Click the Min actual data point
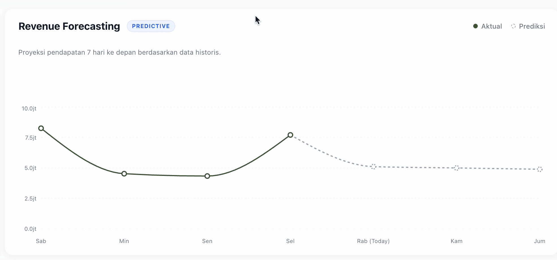Screen dimensions: 557x260 click(124, 174)
